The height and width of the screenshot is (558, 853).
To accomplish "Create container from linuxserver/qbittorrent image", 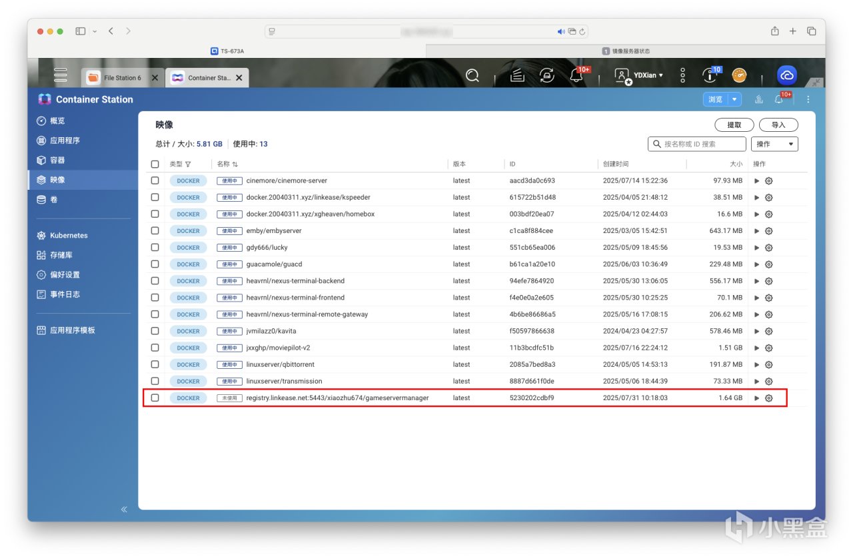I will pyautogui.click(x=756, y=364).
